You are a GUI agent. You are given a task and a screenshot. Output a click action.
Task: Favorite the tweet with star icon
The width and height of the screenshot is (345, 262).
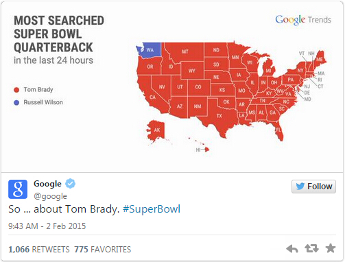coord(331,248)
